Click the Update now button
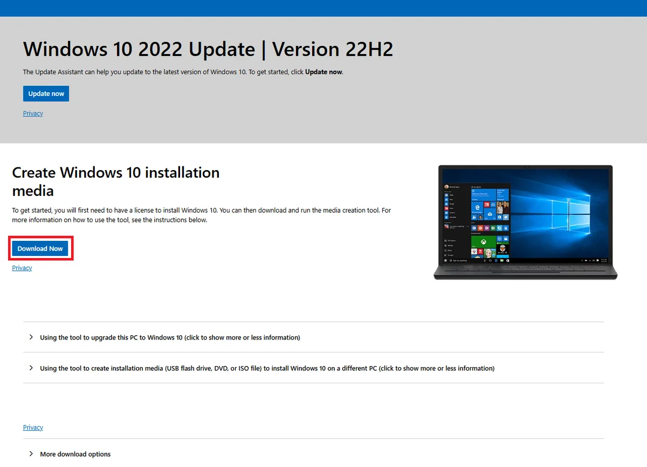 [x=46, y=93]
